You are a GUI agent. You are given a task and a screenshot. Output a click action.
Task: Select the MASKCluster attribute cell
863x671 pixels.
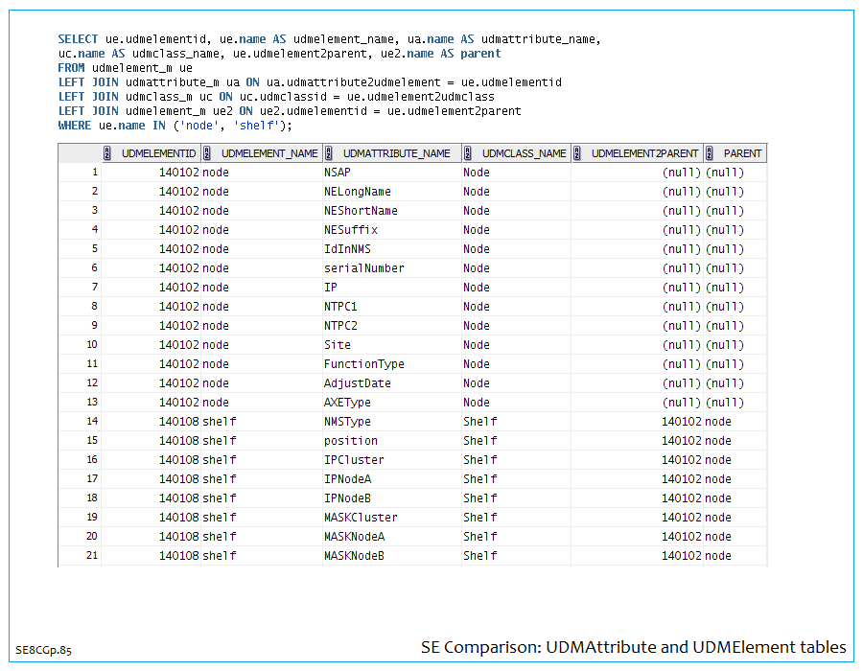point(360,518)
